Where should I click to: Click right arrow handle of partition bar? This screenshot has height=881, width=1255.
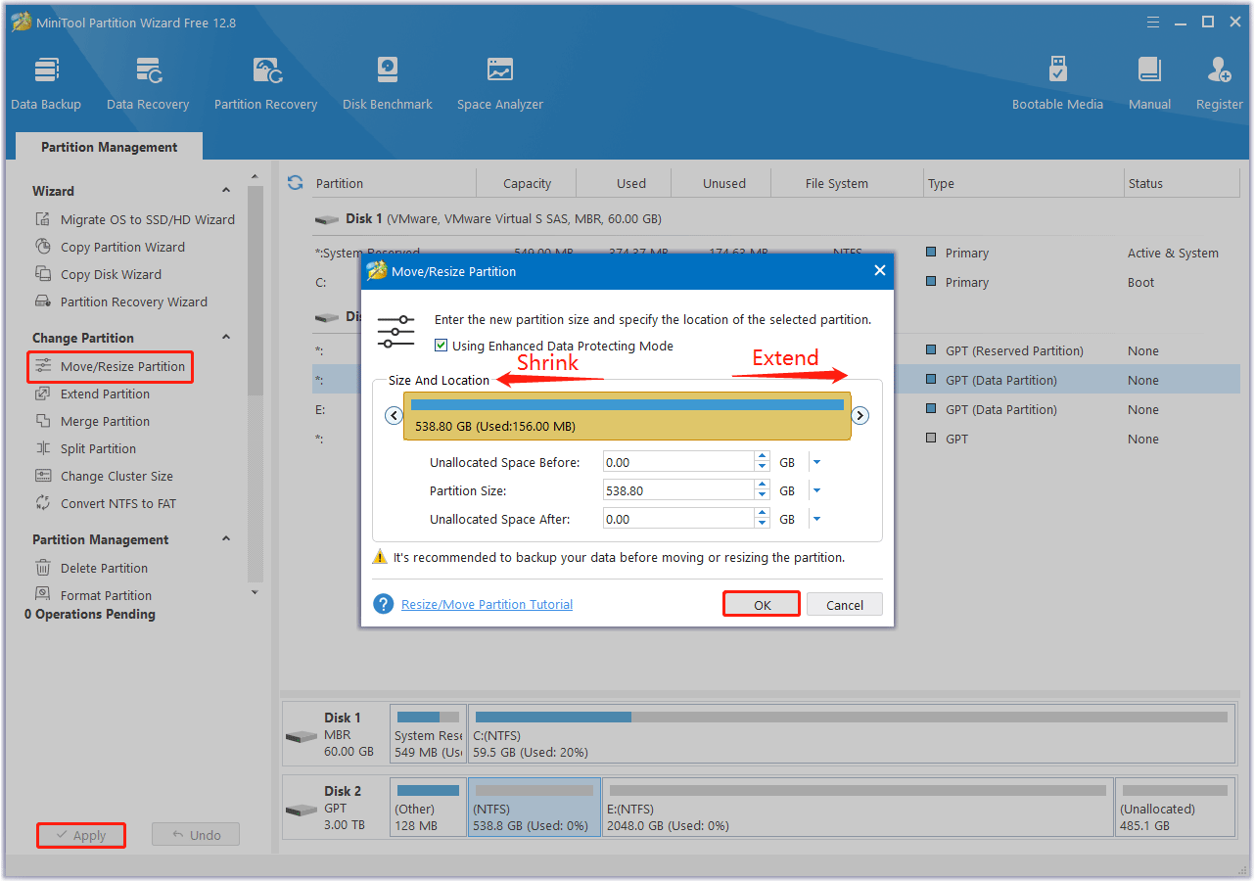(x=860, y=416)
